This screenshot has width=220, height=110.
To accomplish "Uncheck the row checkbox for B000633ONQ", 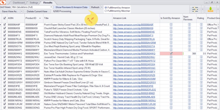I will tap(4, 108).
